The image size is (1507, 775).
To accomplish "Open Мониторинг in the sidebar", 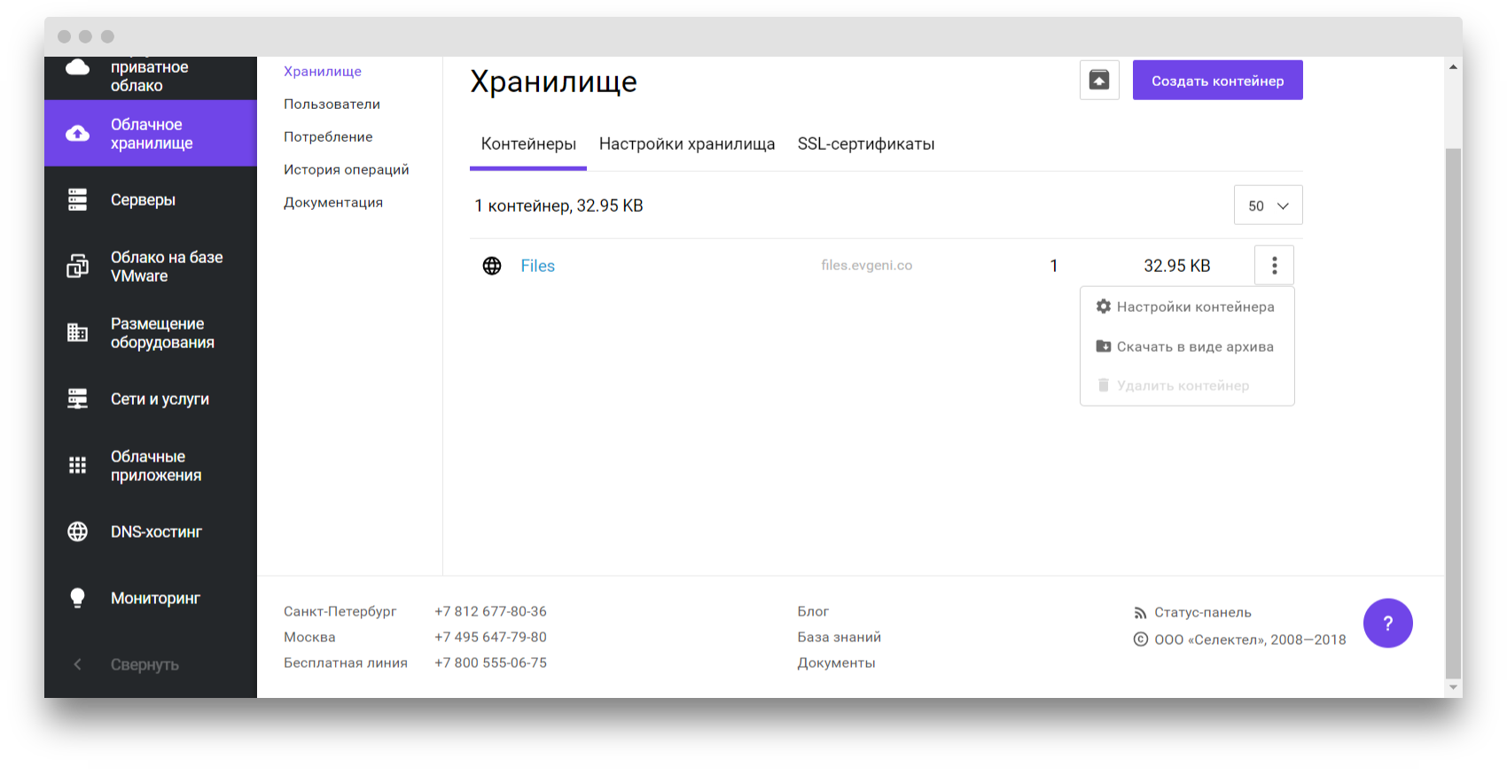I will click(151, 598).
